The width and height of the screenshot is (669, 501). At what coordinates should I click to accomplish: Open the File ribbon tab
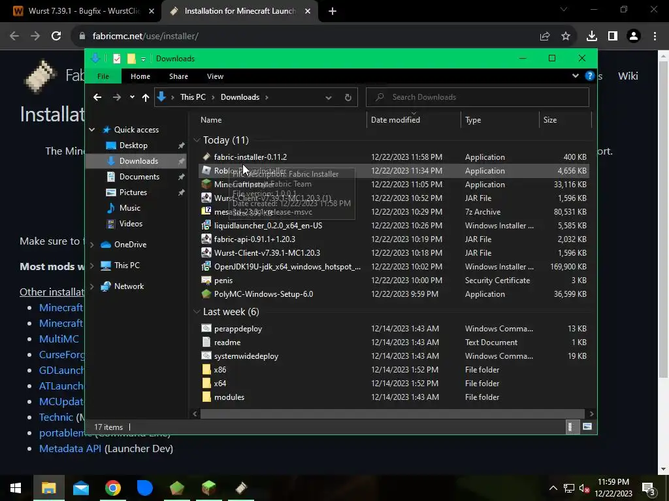[103, 76]
